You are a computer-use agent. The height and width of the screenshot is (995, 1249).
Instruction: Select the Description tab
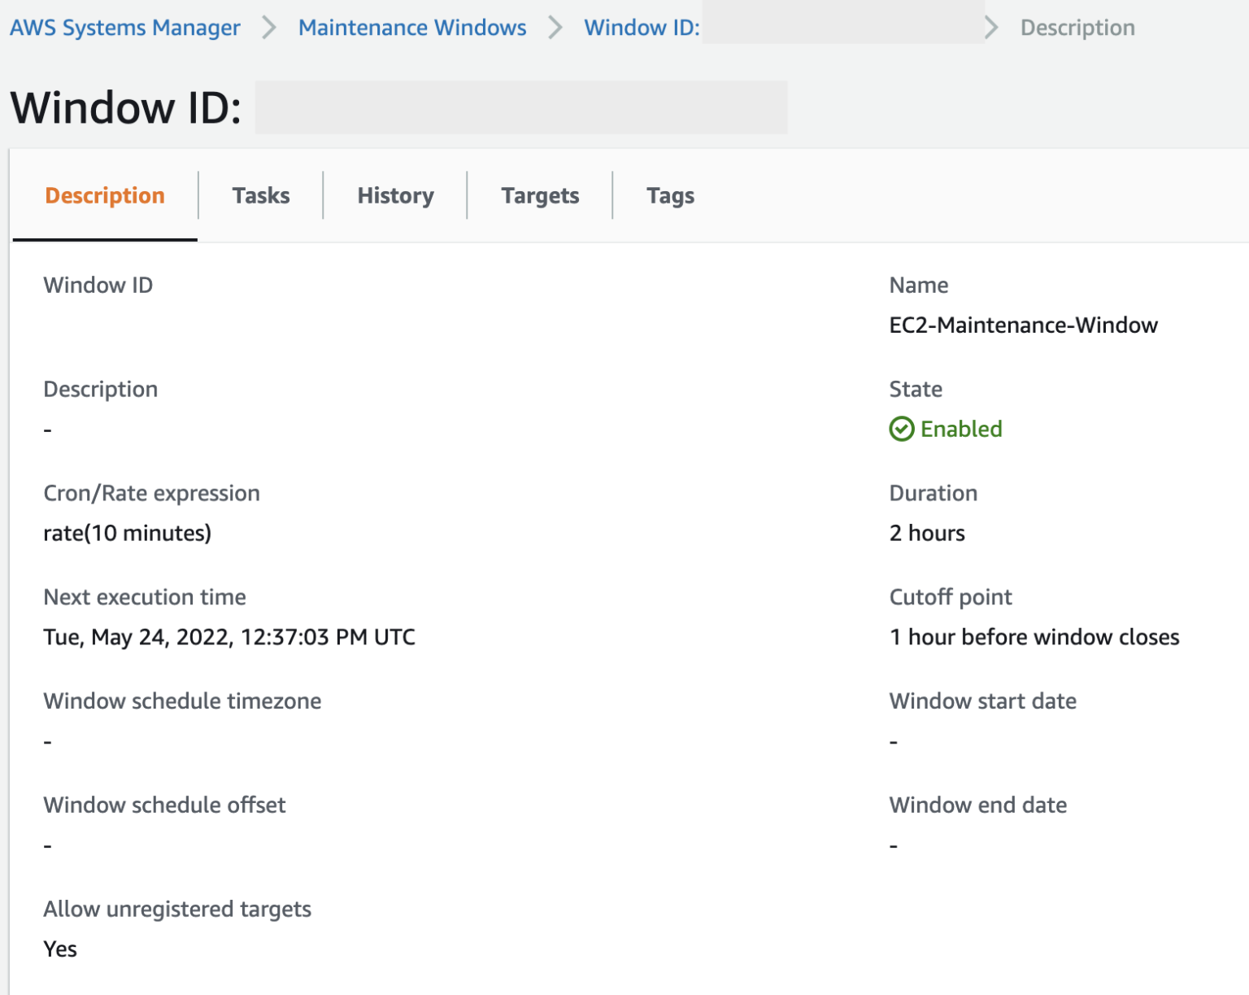pos(105,195)
